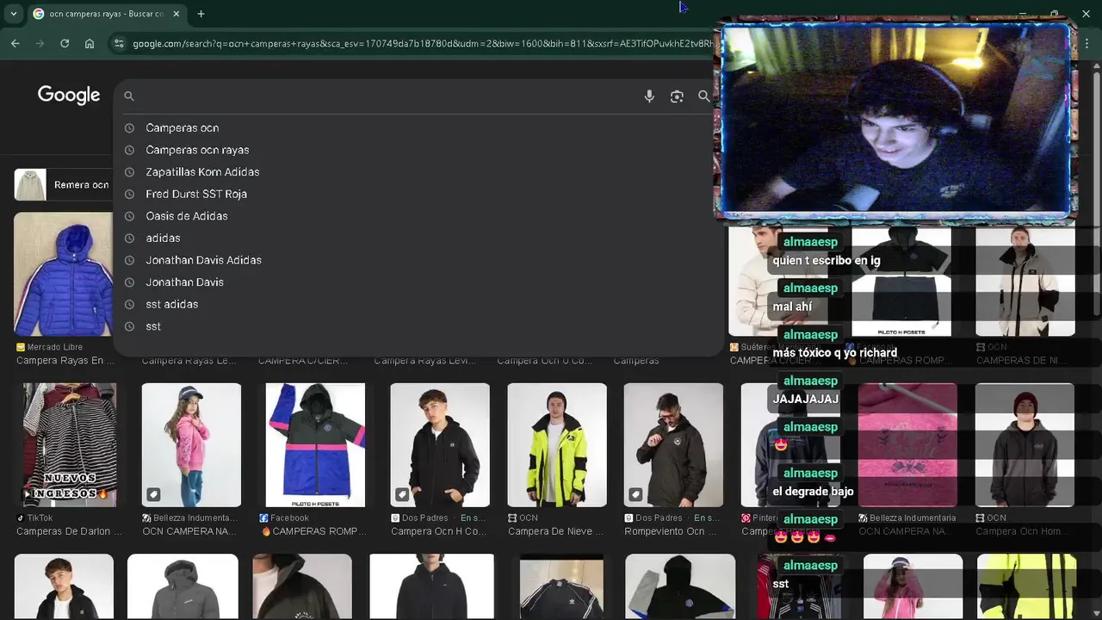Open bottom-row boy in black jacket thumbnail
Image resolution: width=1102 pixels, height=620 pixels.
(x=64, y=586)
